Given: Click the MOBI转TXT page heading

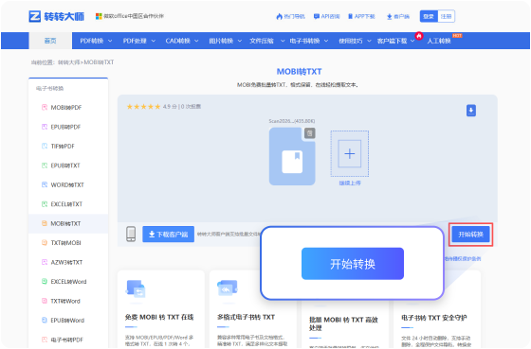Looking at the screenshot, I should pos(299,72).
